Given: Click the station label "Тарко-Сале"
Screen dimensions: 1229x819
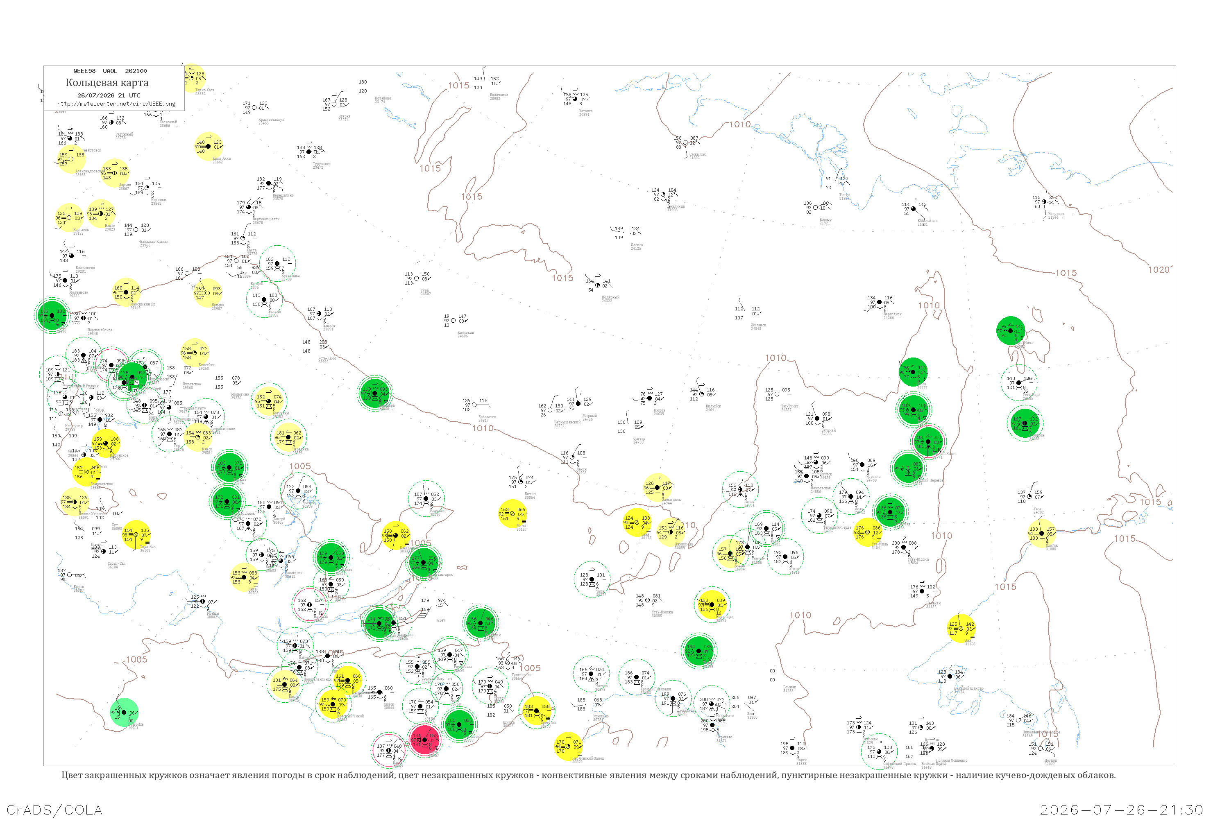Looking at the screenshot, I should (x=204, y=90).
